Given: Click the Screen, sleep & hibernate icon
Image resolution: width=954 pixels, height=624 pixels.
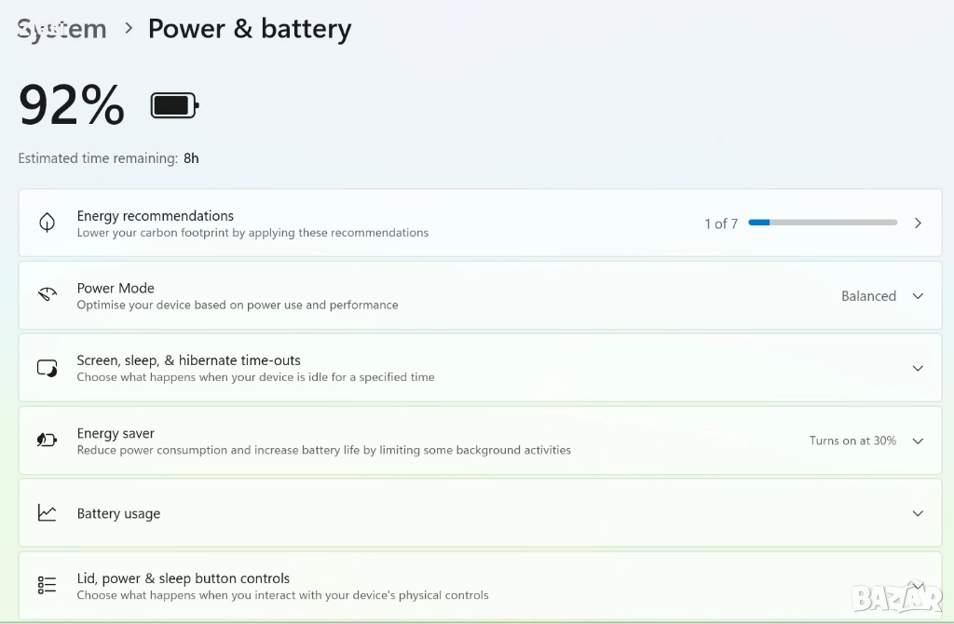Looking at the screenshot, I should click(47, 368).
